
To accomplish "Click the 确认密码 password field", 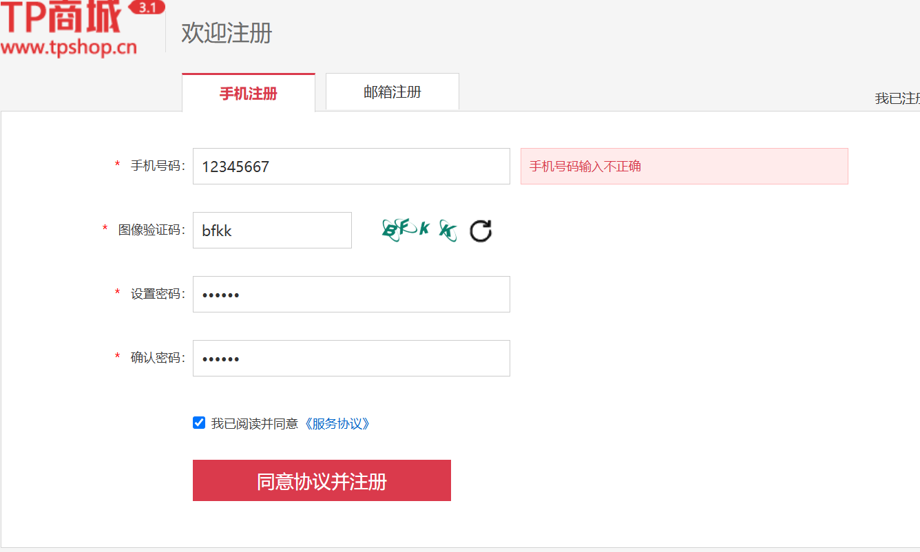I will (x=351, y=358).
